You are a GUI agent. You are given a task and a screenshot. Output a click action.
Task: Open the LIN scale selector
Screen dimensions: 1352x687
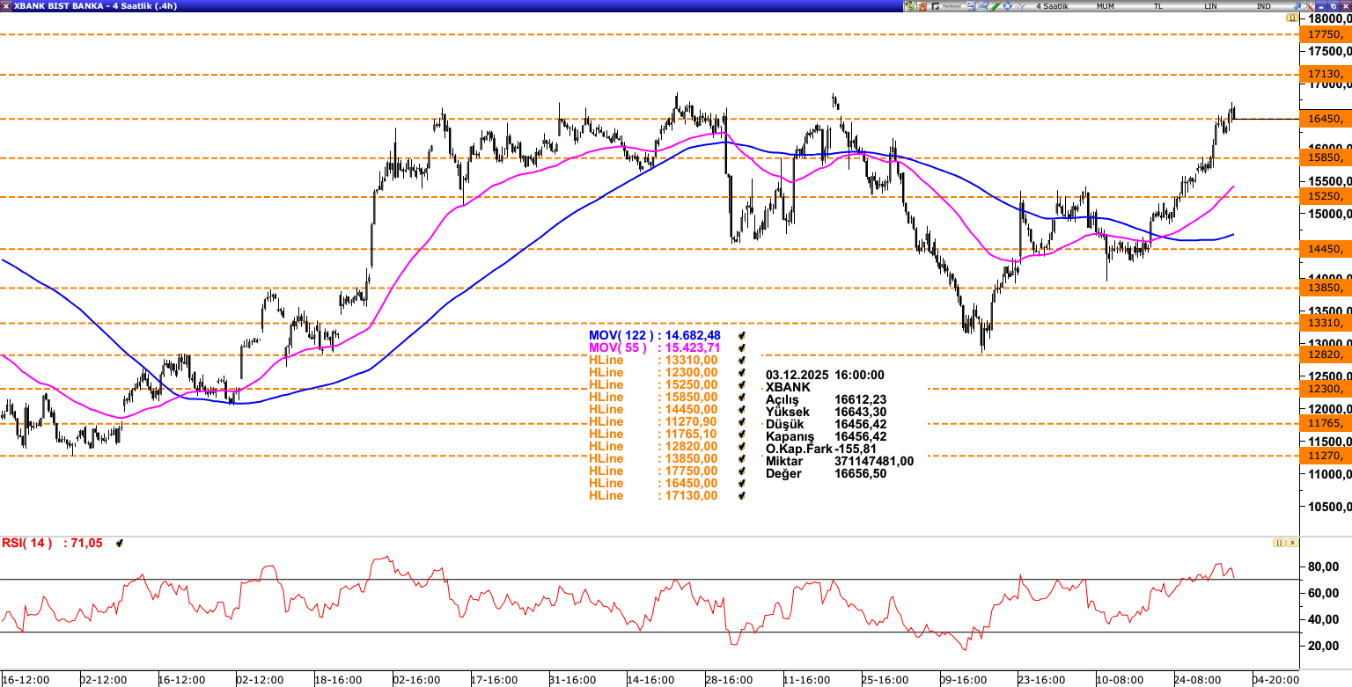tap(1211, 6)
